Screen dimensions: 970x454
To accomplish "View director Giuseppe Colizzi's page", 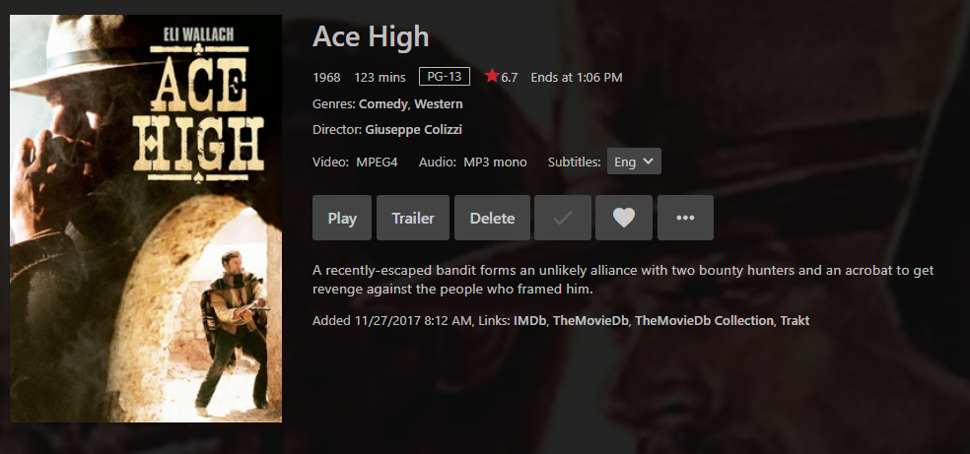I will click(414, 130).
